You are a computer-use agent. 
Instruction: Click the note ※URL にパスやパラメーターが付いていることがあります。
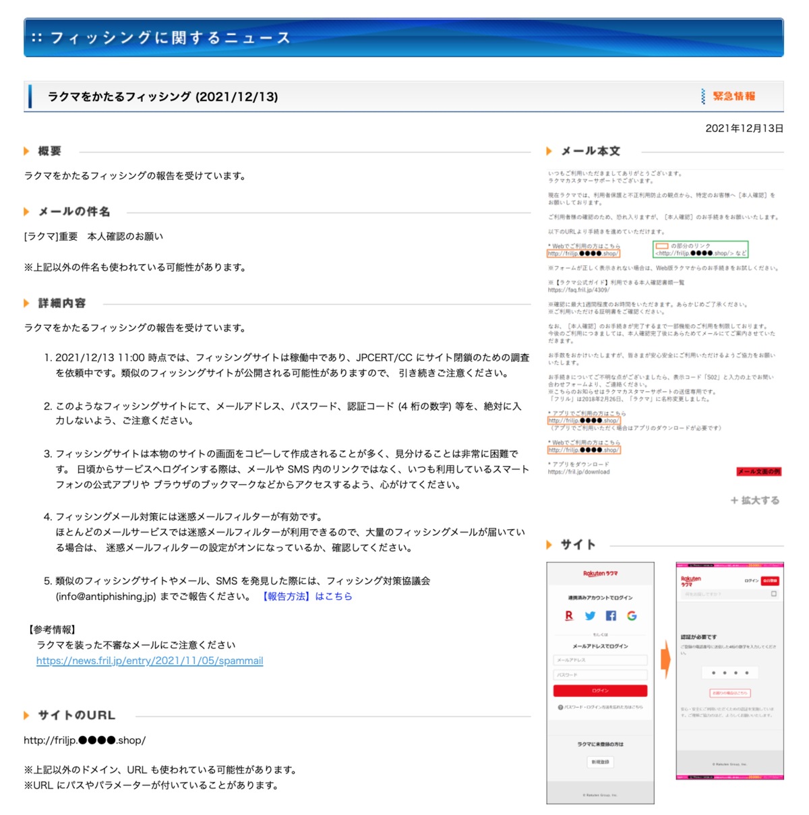(152, 785)
